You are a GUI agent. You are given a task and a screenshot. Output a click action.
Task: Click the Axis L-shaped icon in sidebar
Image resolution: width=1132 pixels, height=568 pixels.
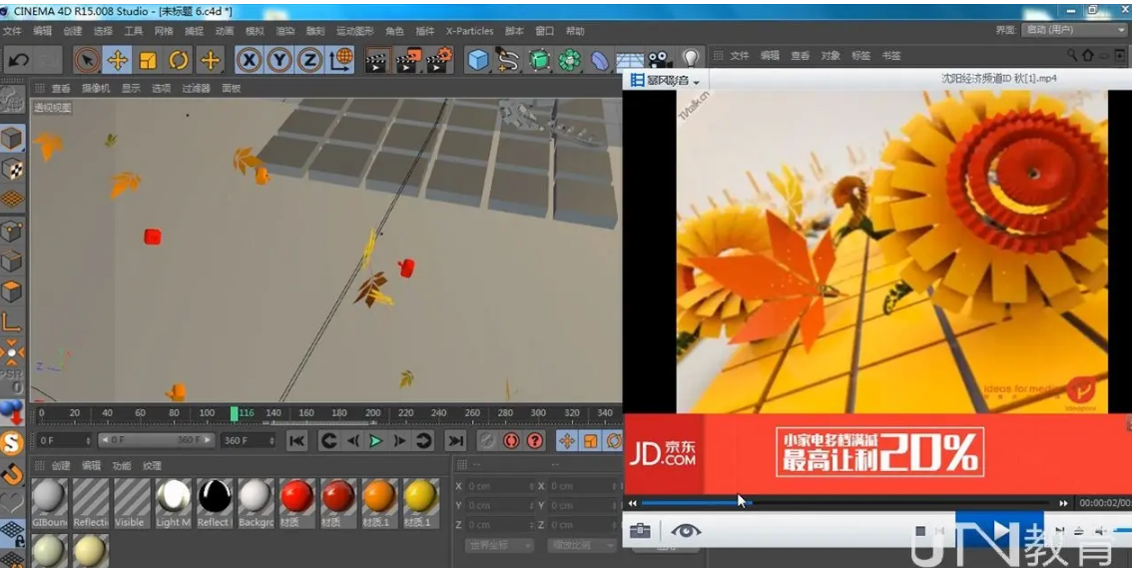tap(12, 321)
